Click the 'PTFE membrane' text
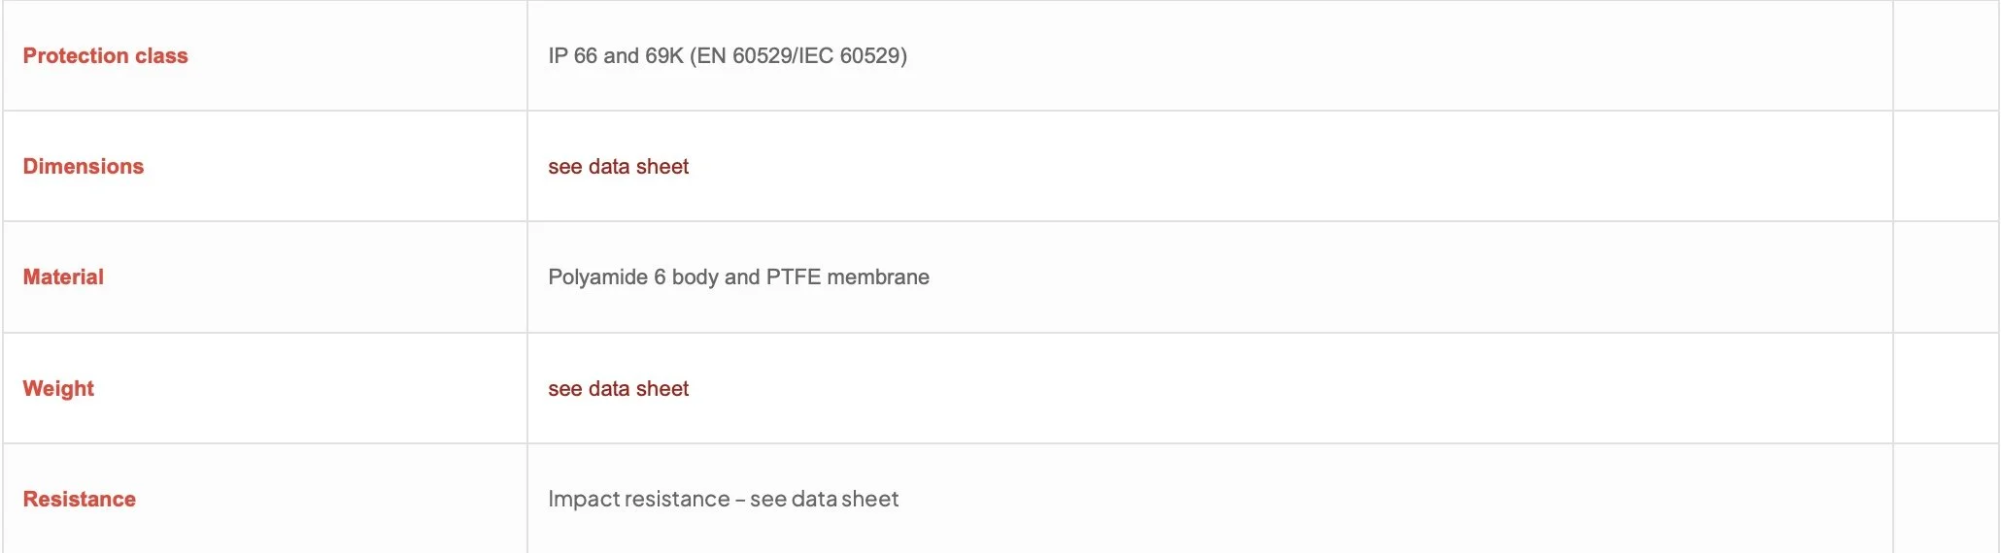 click(x=848, y=277)
